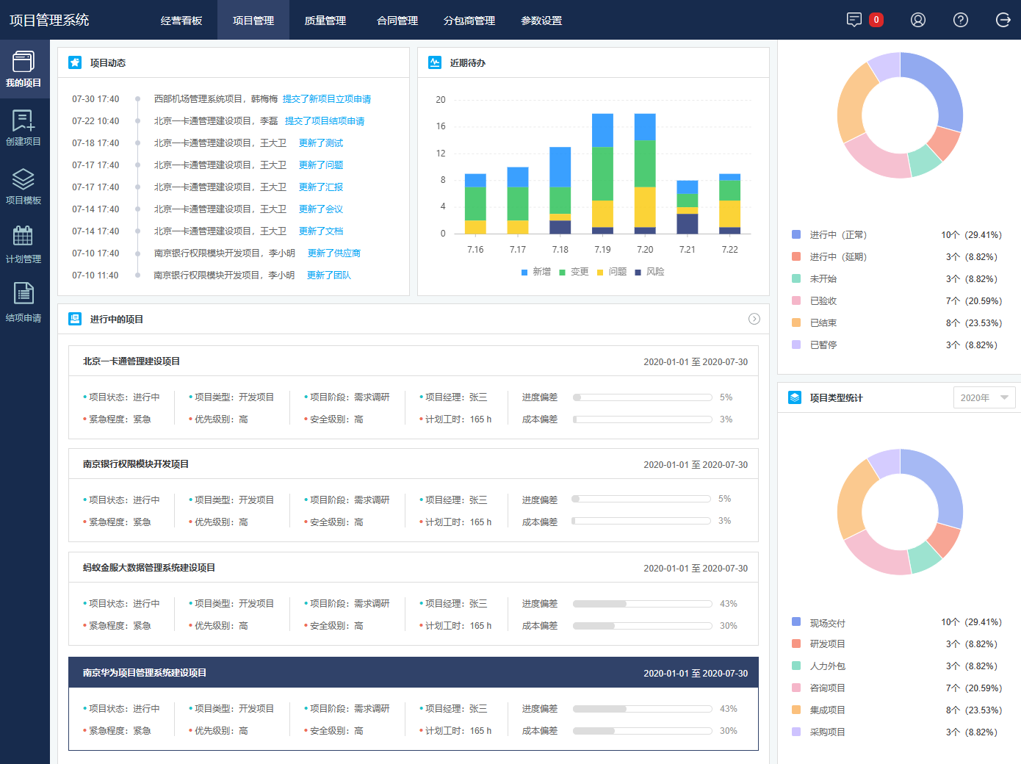Viewport: 1021px width, 764px height.
Task: Toggle 现场交付 legend item
Action: coord(819,623)
